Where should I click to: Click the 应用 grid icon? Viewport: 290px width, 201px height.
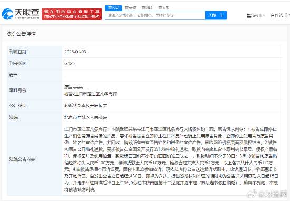pos(249,15)
